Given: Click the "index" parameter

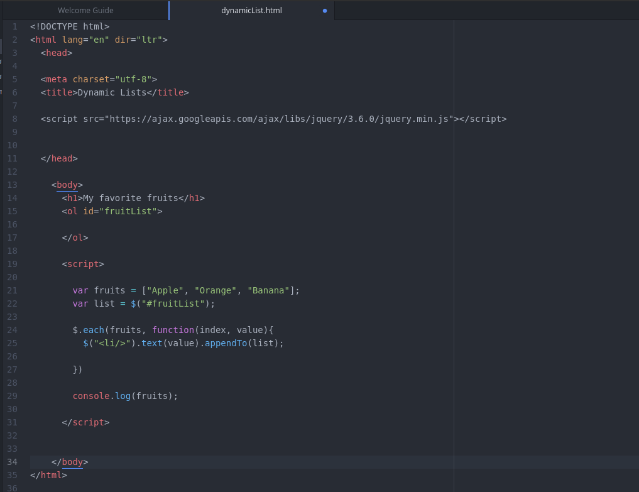Looking at the screenshot, I should click(x=213, y=330).
